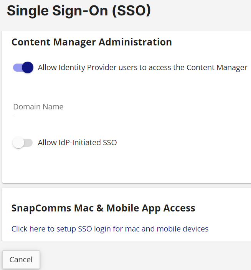The image size is (251, 270).
Task: Click the dark blue knob of the enabled switch
Action: coord(28,67)
